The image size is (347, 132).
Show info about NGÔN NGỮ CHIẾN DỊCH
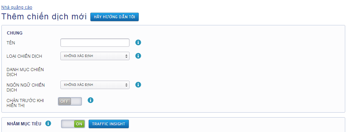(138, 84)
